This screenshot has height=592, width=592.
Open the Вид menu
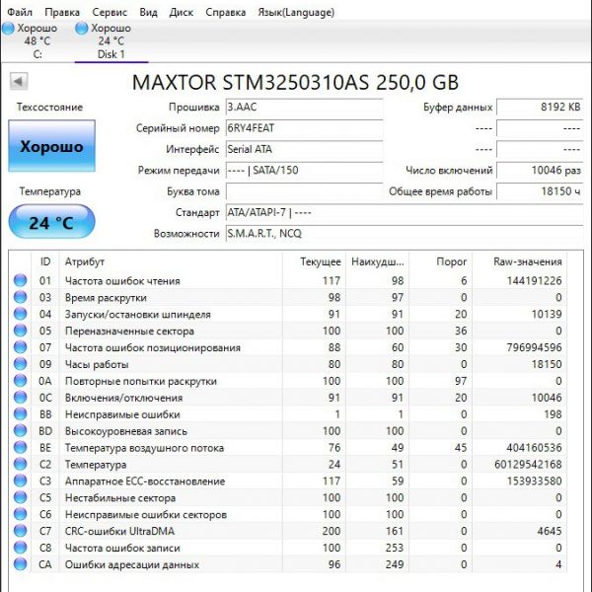148,12
